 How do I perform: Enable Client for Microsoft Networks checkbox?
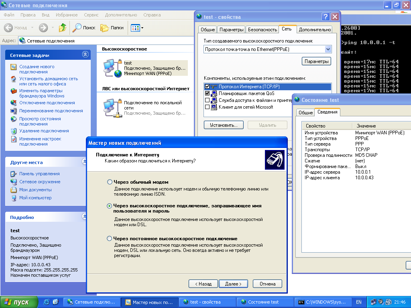[207, 107]
